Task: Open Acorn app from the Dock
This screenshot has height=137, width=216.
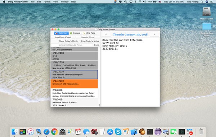Action: pyautogui.click(x=142, y=132)
